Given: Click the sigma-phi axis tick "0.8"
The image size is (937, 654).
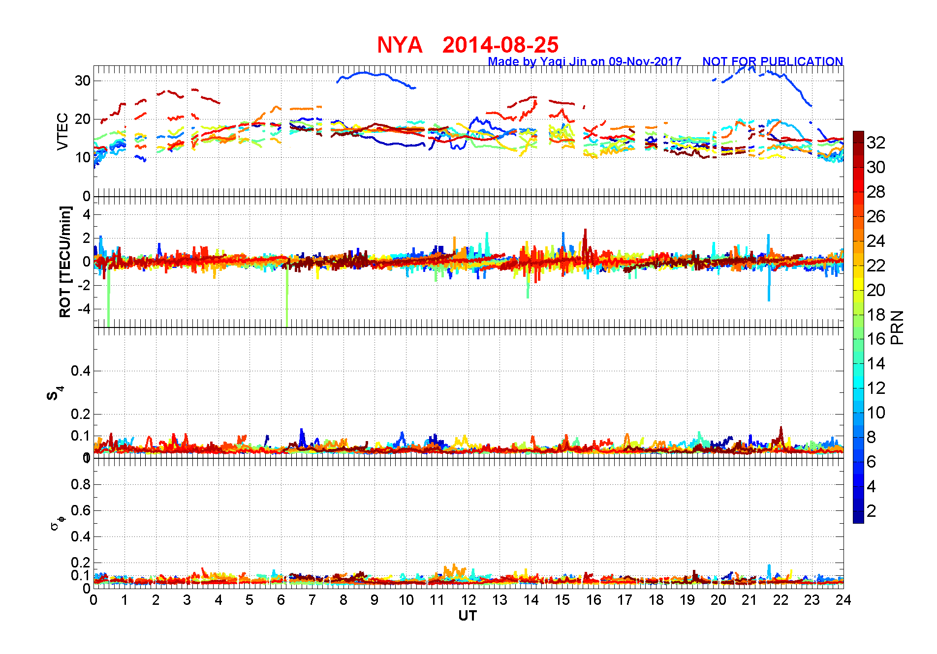Looking at the screenshot, I should click(81, 484).
